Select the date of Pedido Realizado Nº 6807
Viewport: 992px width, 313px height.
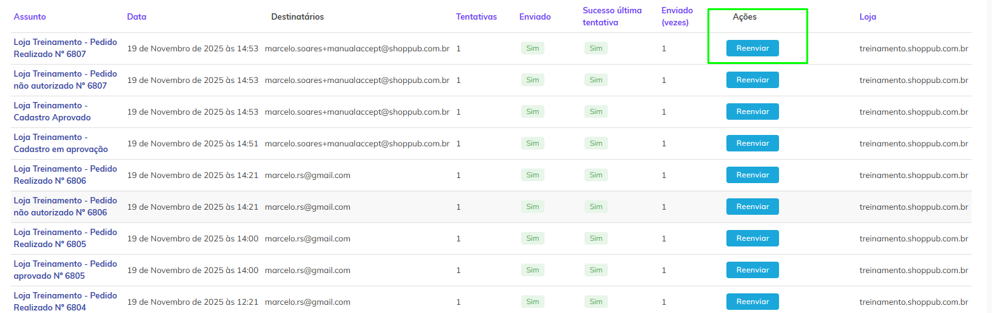[193, 48]
